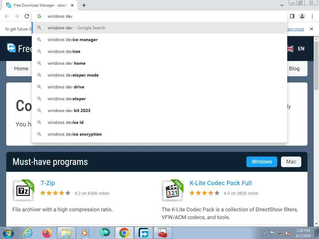Open File Explorer from the taskbar
This screenshot has height=239, width=319.
[66, 233]
